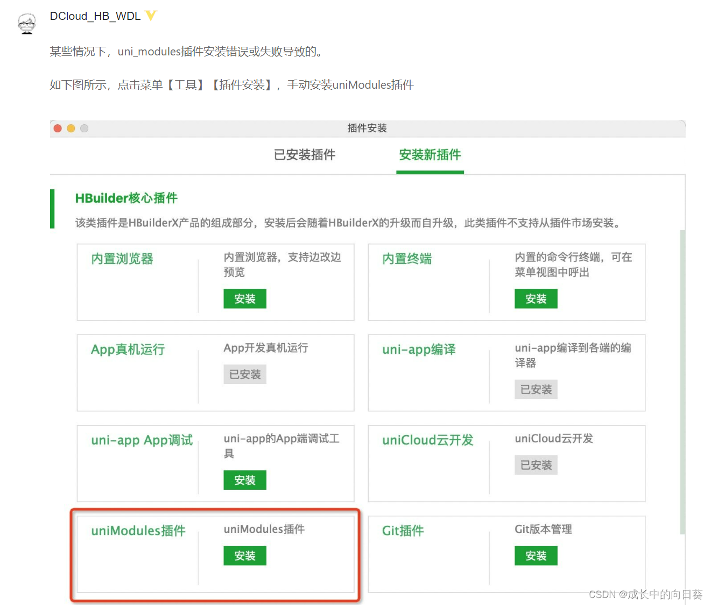Click the sentence 如下图所示，点击菜单【工具】
Screen dimensions: 711x605
232,85
